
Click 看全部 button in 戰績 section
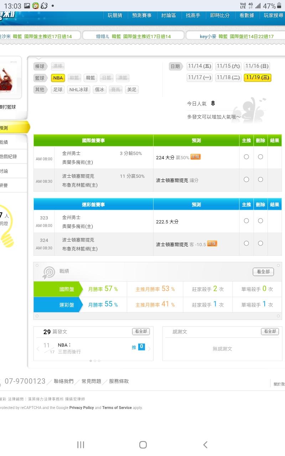pos(263,271)
